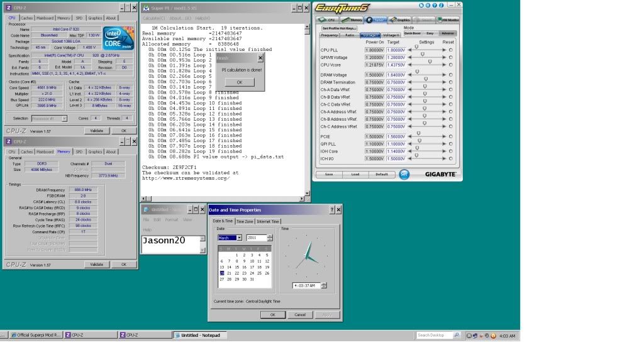Select reset radio for QPI PLL
Screen dimensions: 644x362
[x=450, y=144]
